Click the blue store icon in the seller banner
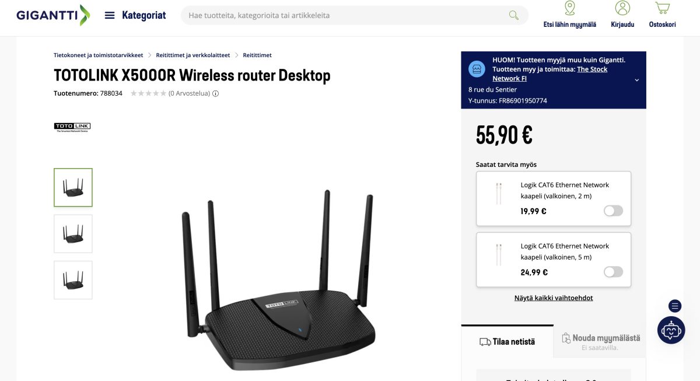This screenshot has width=700, height=381. 477,68
